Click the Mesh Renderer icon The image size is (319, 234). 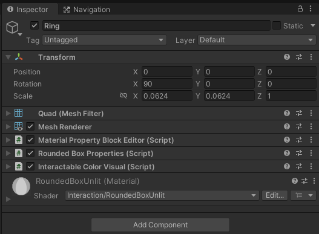[19, 126]
